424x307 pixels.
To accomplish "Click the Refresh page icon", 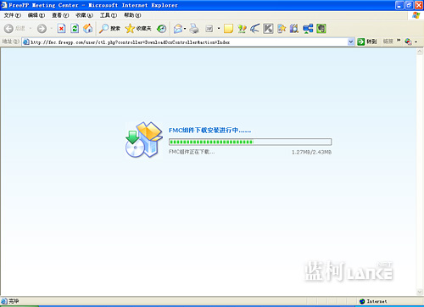I will coord(75,28).
